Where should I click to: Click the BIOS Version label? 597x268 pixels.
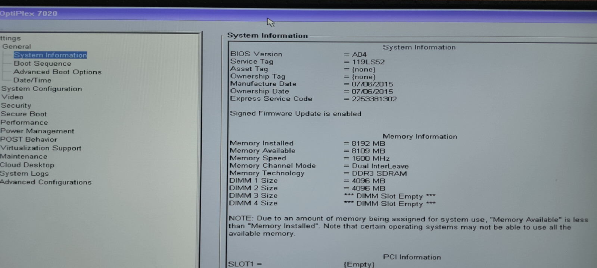click(256, 54)
